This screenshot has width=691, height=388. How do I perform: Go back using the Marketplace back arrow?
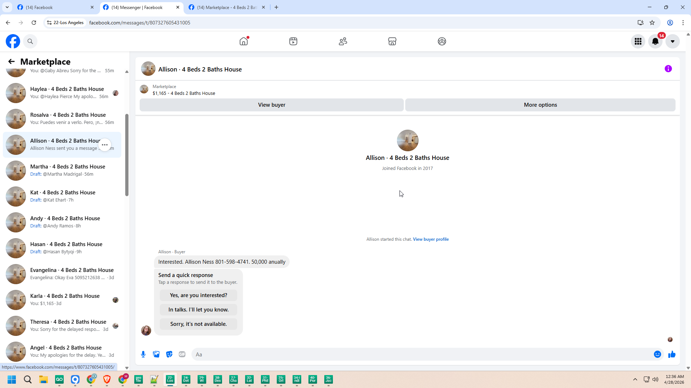coord(12,61)
